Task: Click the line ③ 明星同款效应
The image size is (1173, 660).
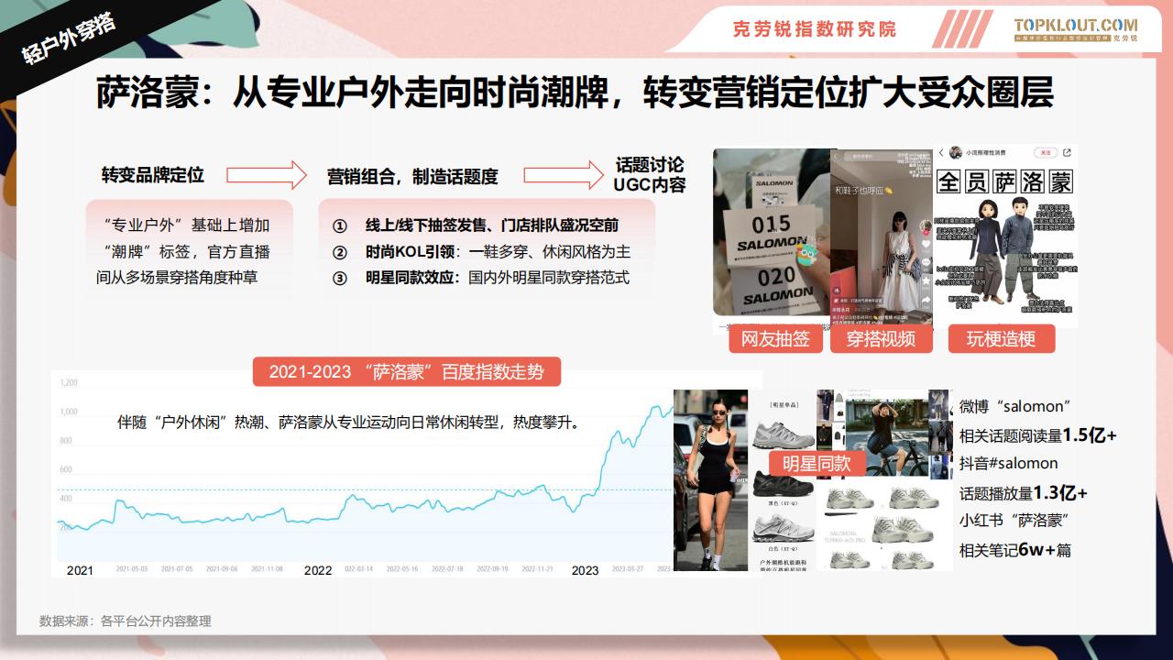Action: (480, 277)
